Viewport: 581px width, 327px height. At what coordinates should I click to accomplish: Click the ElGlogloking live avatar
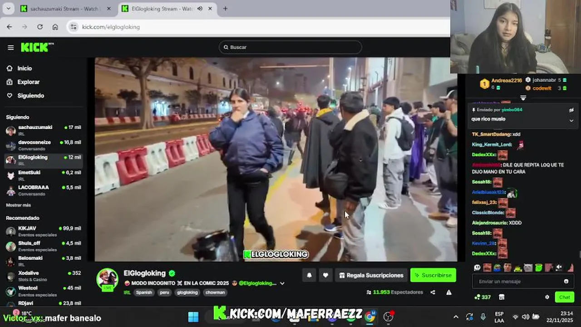point(107,279)
